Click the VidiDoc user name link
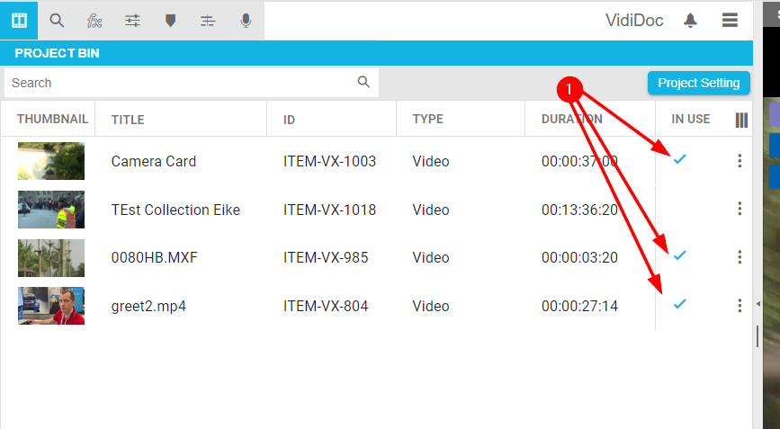This screenshot has height=429, width=780. point(634,20)
